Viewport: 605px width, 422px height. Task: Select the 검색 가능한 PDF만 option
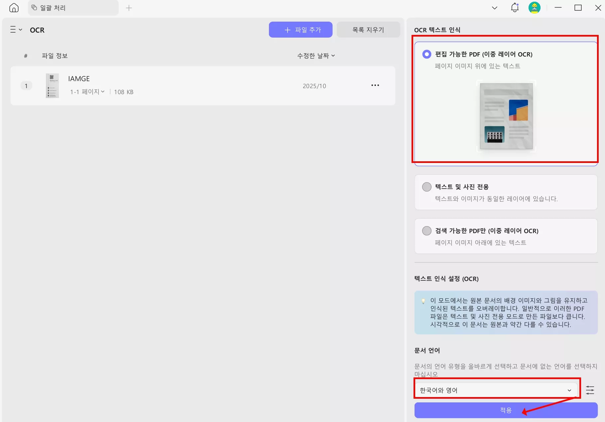point(426,231)
